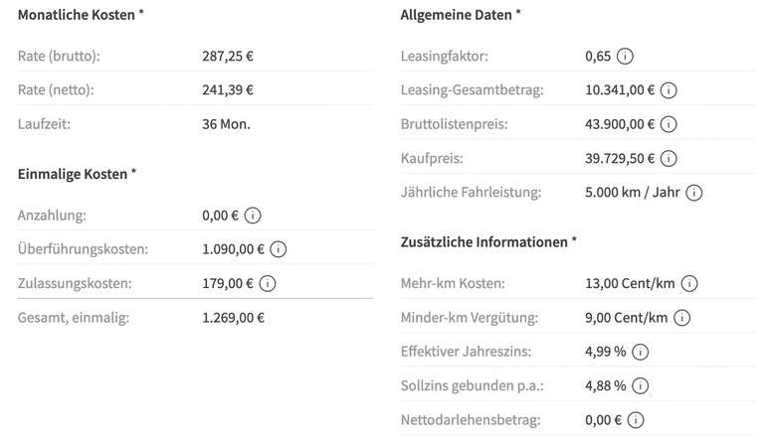Click the Gesamt, einmalig value 1.269,00 €
The width and height of the screenshot is (766, 442).
(233, 318)
